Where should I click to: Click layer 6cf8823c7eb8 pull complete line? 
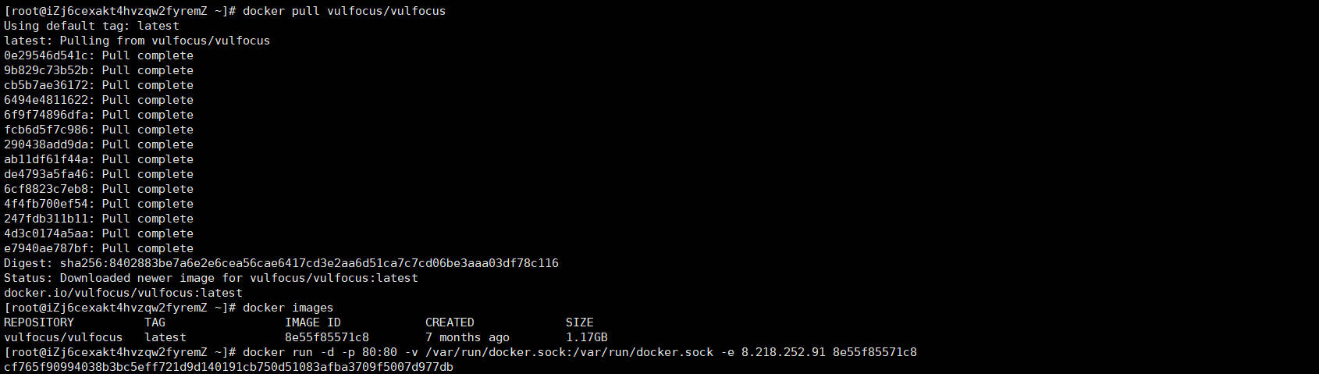click(98, 189)
